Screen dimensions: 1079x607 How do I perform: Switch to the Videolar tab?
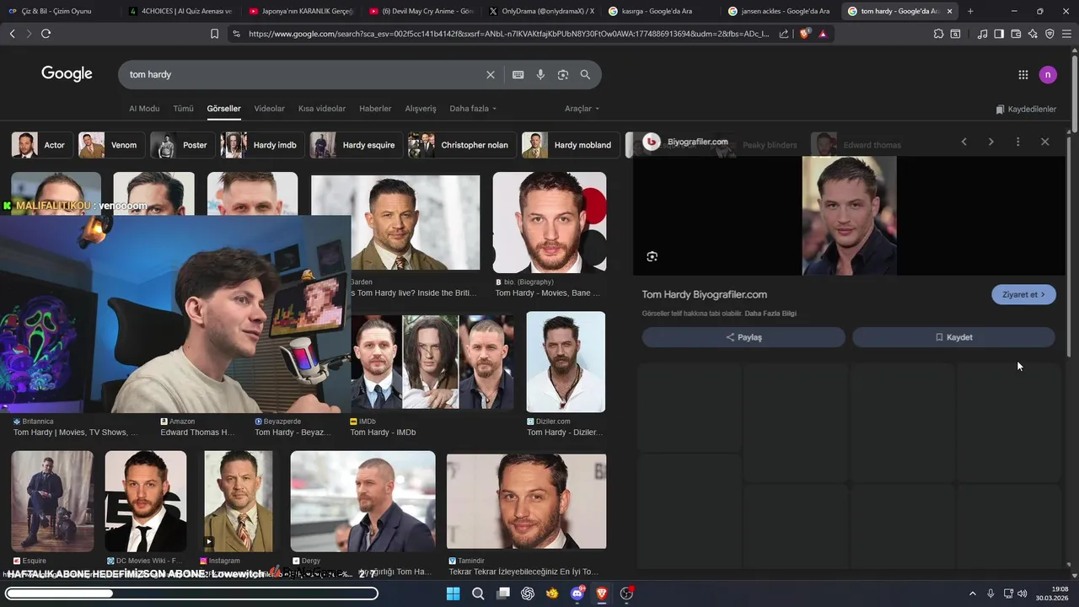click(x=270, y=109)
